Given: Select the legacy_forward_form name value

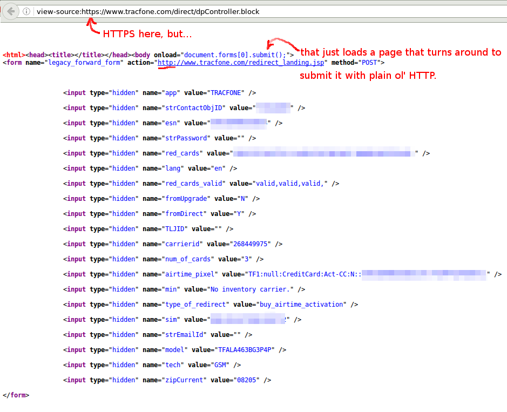Looking at the screenshot, I should point(84,63).
